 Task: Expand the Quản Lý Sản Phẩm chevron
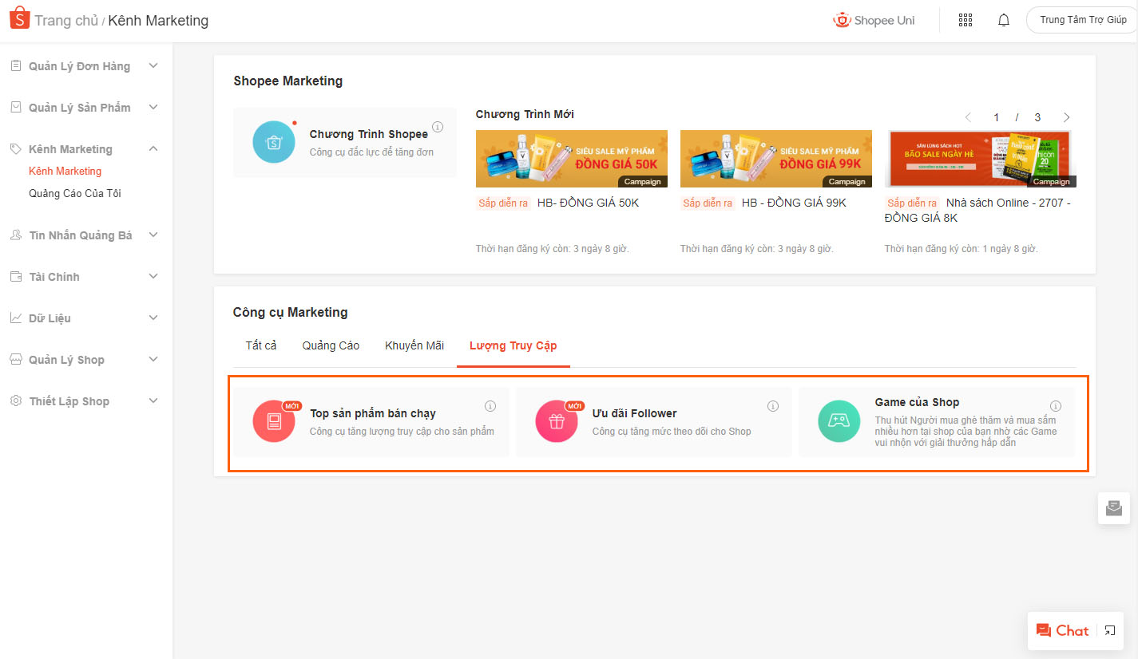pos(153,107)
